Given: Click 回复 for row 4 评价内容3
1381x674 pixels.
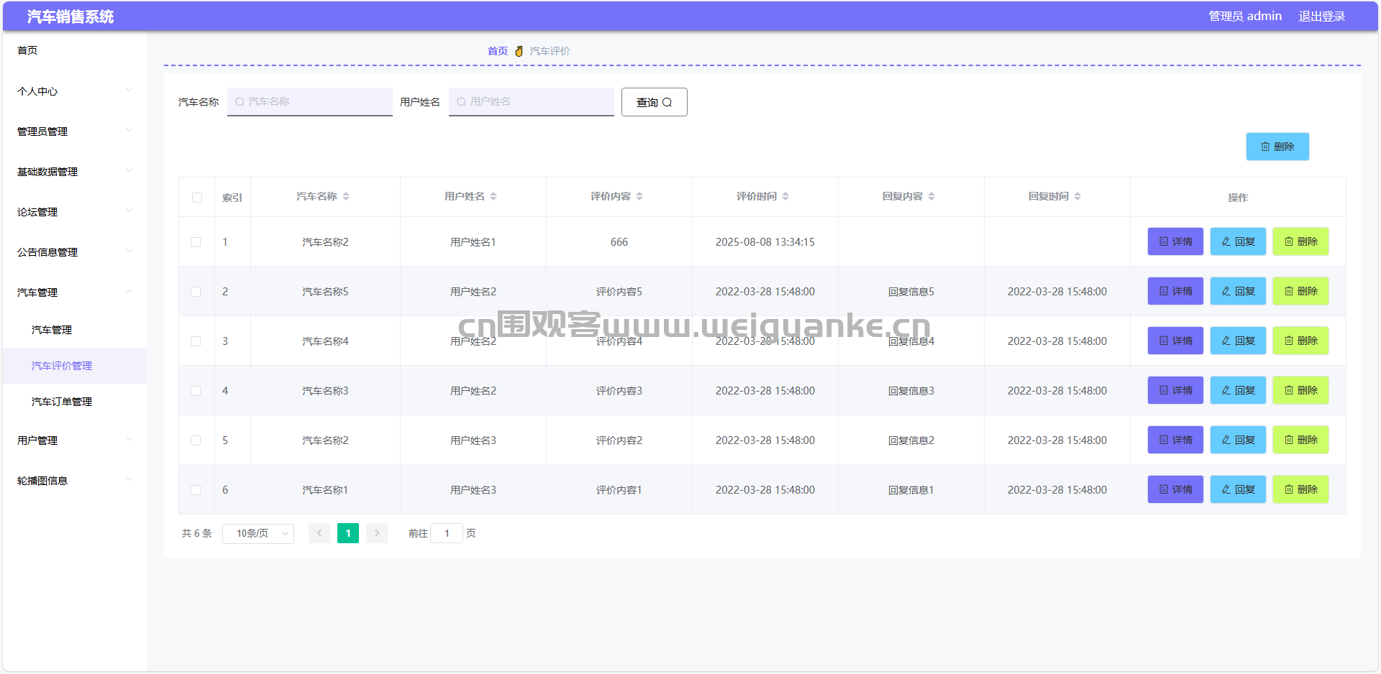Looking at the screenshot, I should (1238, 390).
